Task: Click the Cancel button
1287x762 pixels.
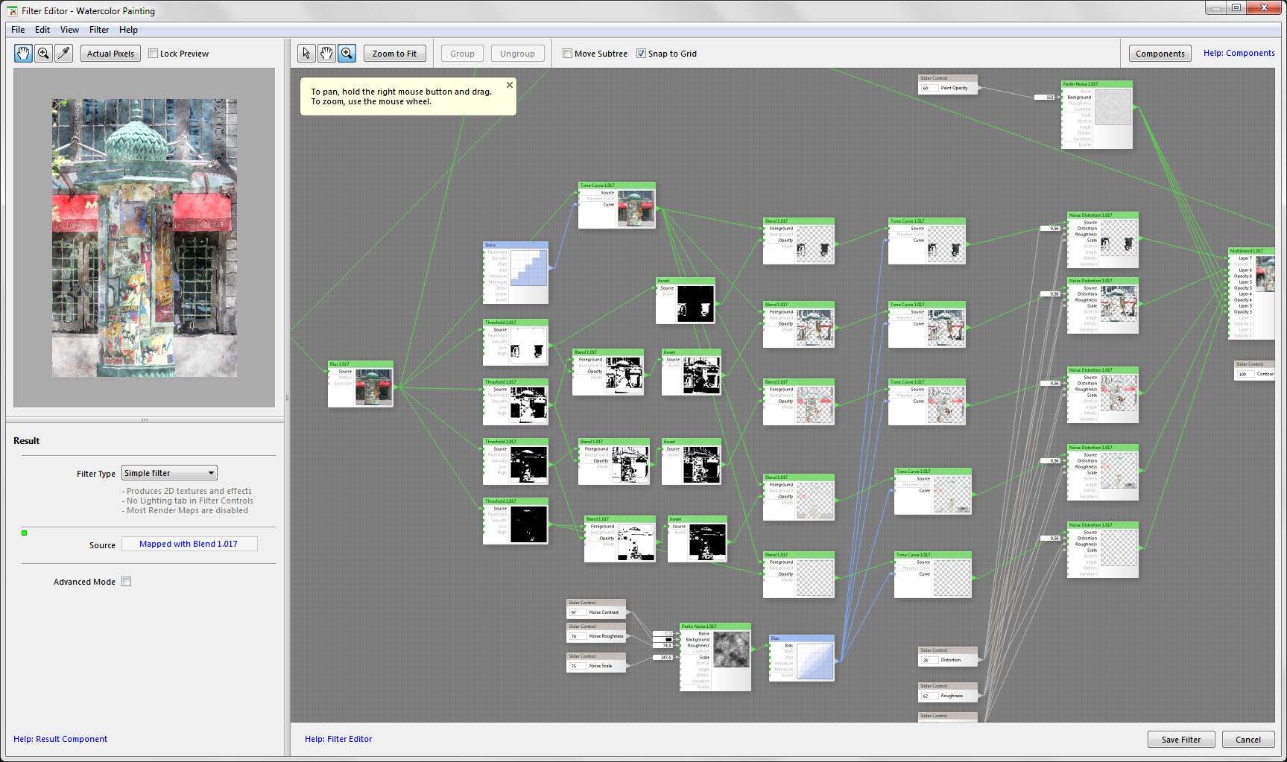Action: (x=1248, y=740)
